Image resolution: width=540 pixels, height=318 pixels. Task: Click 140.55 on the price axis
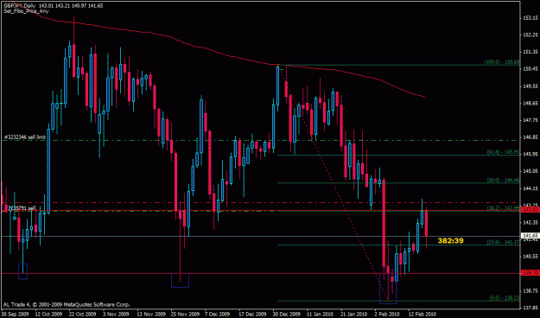tap(530, 257)
